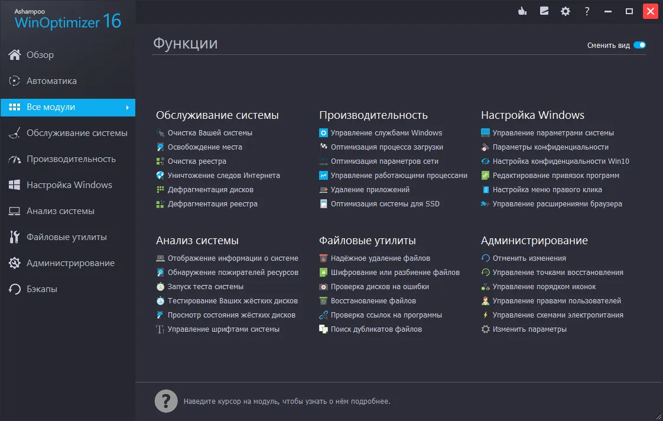The width and height of the screenshot is (663, 421).
Task: Click the Управление параметрами системы icon
Action: (485, 133)
